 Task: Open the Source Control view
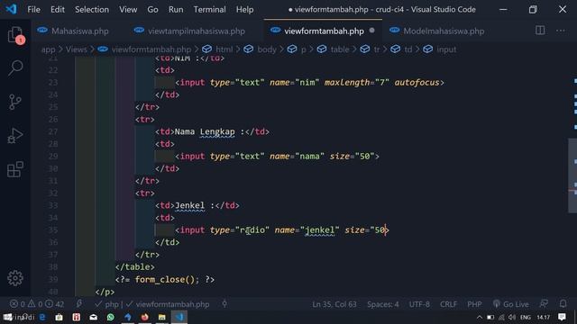click(x=15, y=102)
